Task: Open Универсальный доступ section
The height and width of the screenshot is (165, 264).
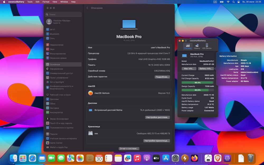Action: [x=63, y=73]
